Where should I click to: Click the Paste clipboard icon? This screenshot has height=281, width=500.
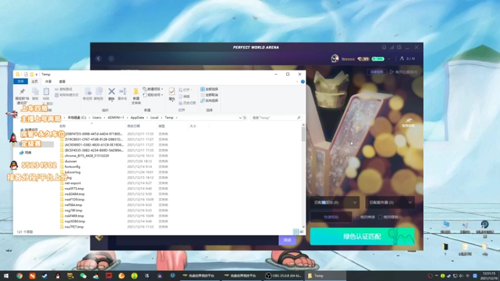(46, 94)
